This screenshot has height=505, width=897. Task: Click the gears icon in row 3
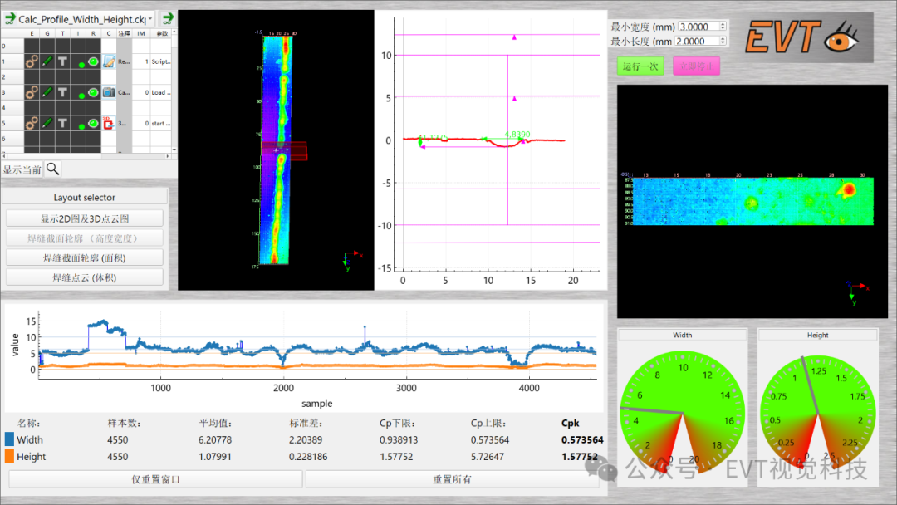[32, 92]
